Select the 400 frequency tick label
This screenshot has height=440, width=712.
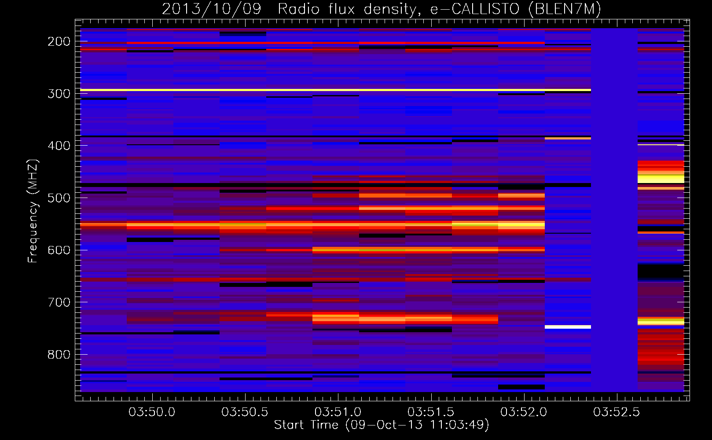[x=59, y=146]
